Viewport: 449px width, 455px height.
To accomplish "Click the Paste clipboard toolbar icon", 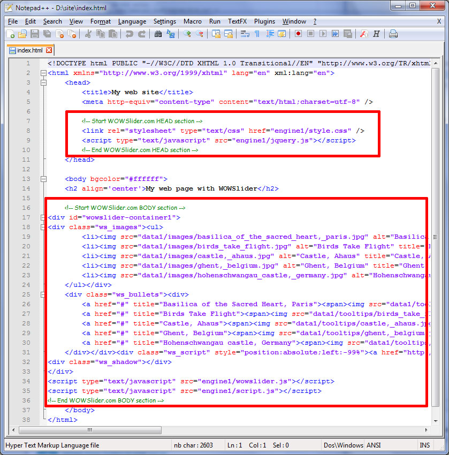I will click(113, 34).
